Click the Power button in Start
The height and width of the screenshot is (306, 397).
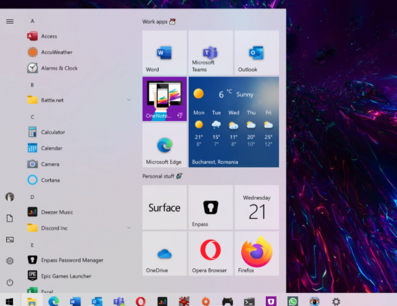(x=10, y=282)
